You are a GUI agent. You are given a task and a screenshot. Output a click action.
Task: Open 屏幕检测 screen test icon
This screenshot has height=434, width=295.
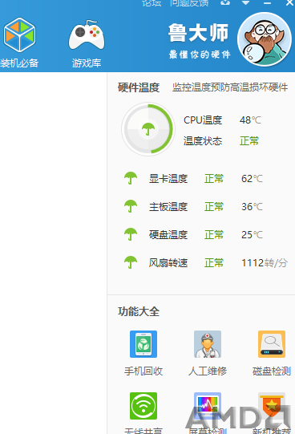pos(208,406)
